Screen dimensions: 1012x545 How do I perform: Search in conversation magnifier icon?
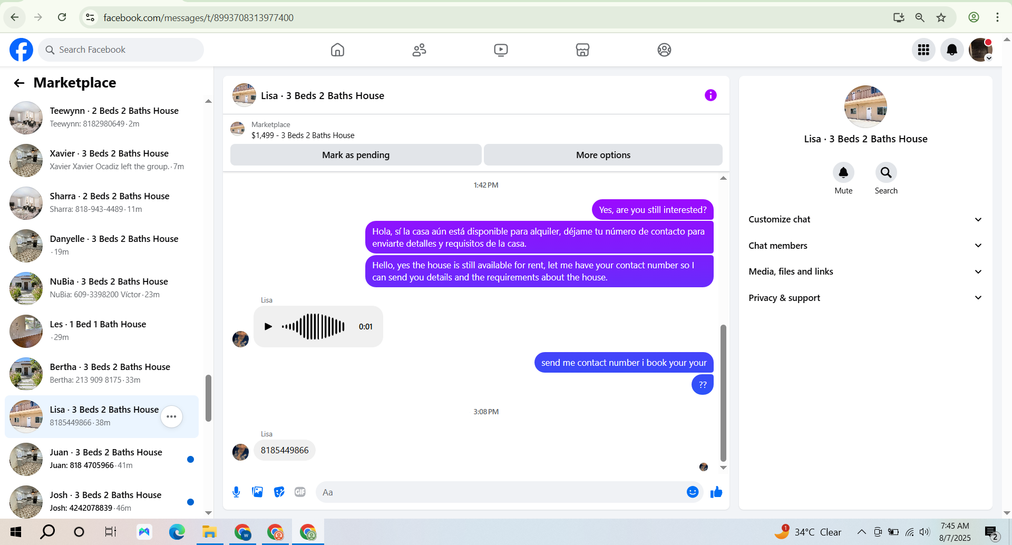[886, 172]
